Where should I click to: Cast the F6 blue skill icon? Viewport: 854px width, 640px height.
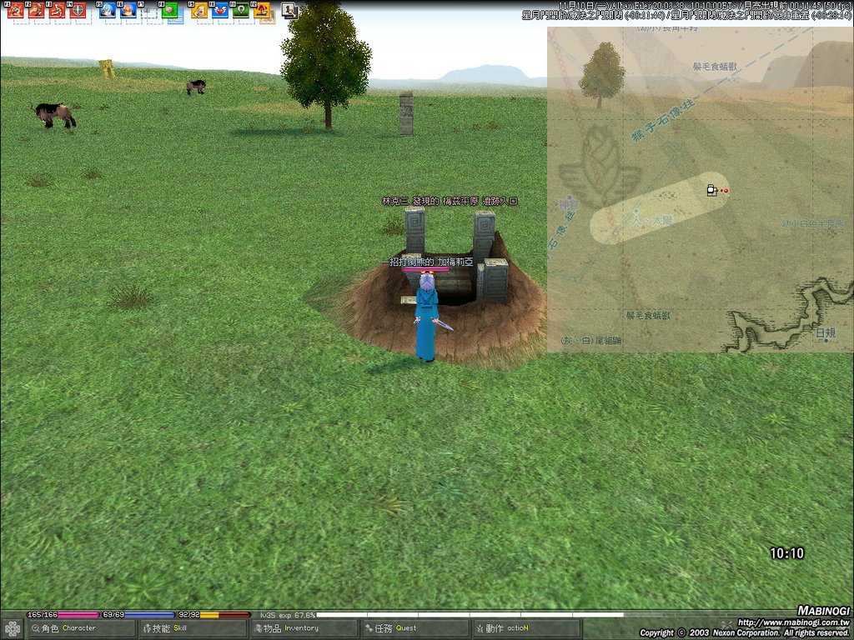click(128, 10)
